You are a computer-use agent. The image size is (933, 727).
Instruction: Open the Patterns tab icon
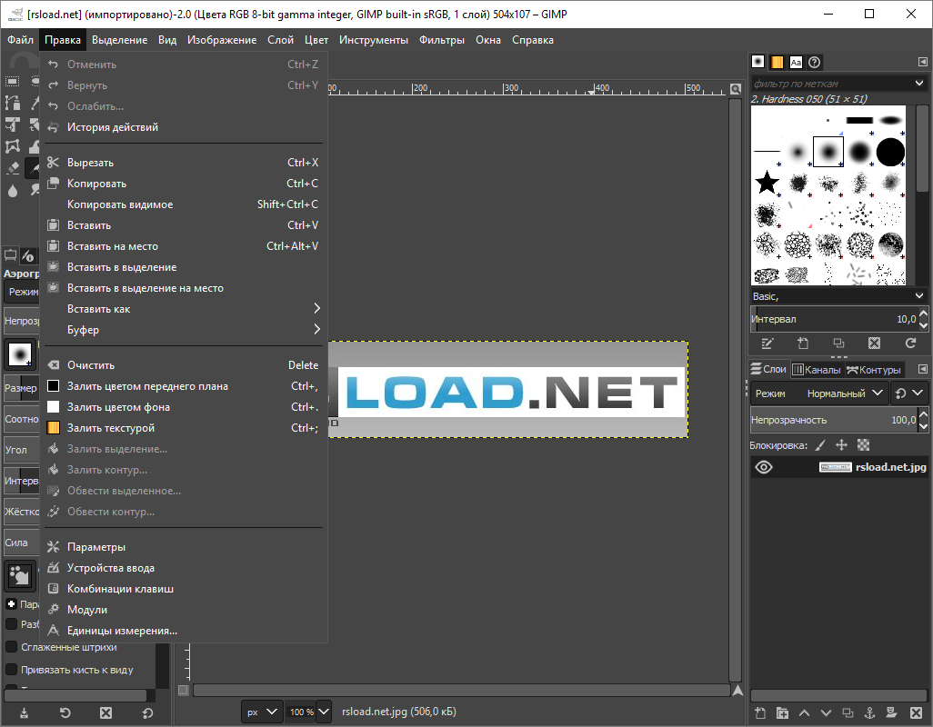(777, 62)
